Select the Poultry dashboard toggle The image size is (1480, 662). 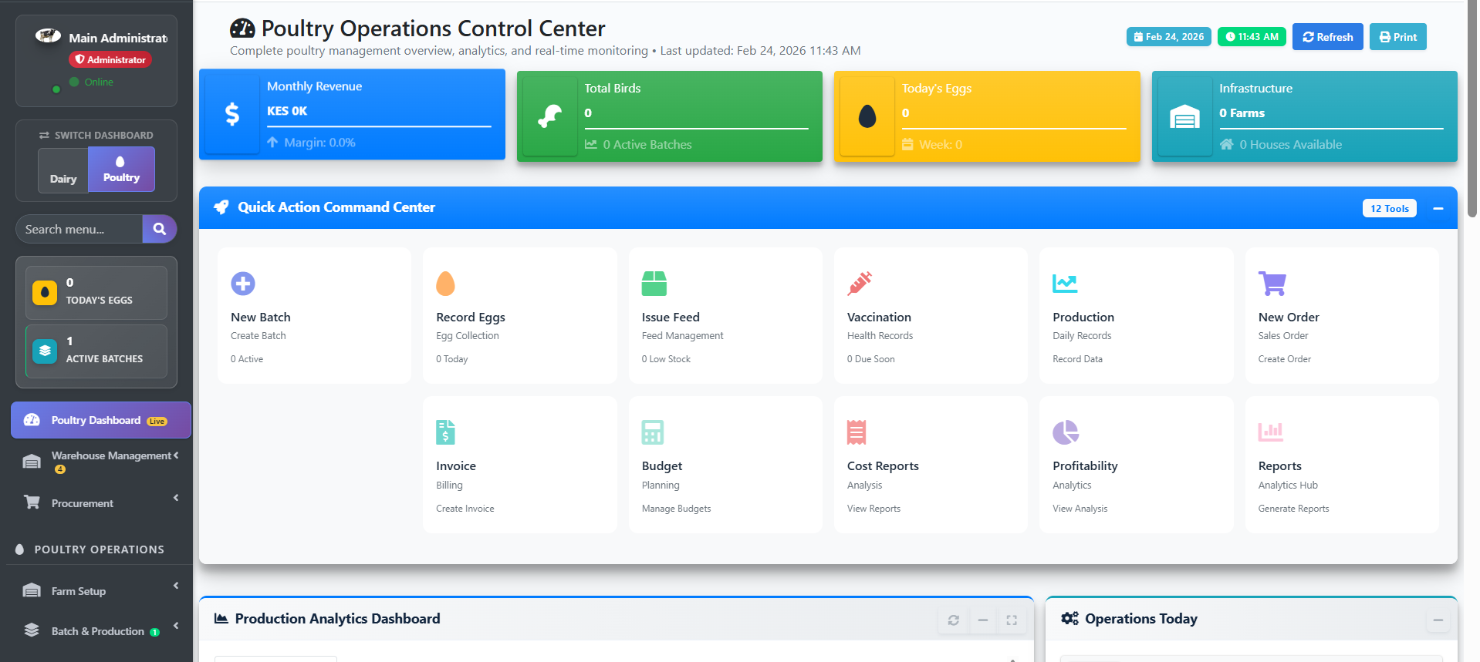click(121, 170)
